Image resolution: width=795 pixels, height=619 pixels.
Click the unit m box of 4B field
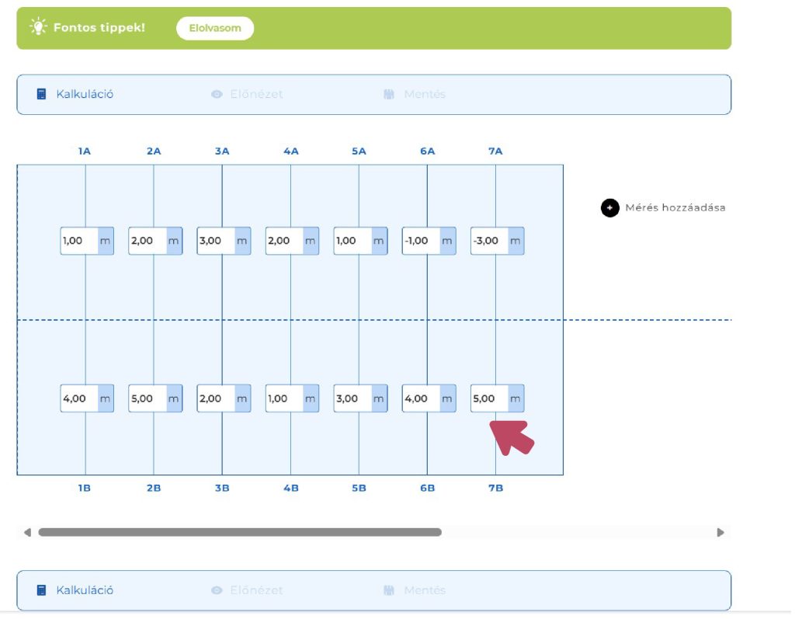tap(311, 398)
